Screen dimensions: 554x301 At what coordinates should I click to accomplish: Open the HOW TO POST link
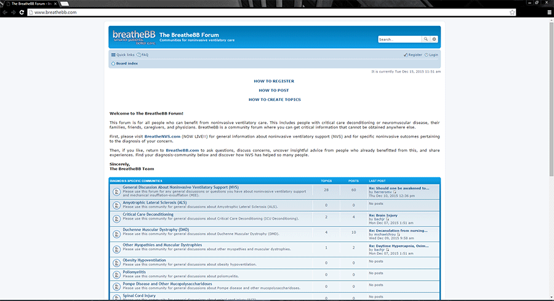274,90
